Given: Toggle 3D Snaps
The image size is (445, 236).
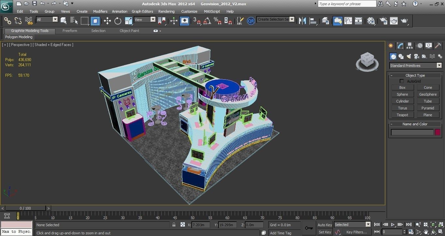Looking at the screenshot, I should (197, 21).
